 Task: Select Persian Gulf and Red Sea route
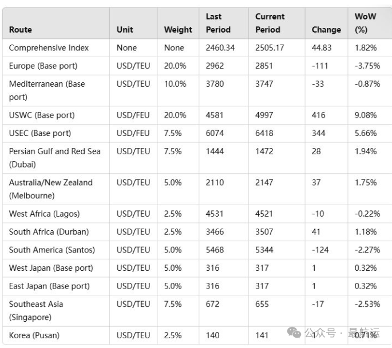click(x=55, y=158)
